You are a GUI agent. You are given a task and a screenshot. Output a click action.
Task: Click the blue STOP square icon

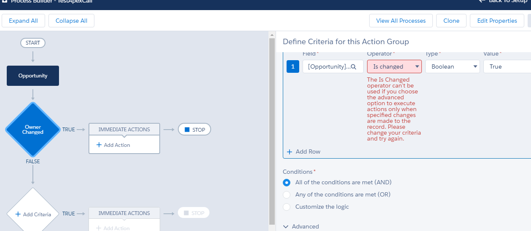tap(187, 130)
